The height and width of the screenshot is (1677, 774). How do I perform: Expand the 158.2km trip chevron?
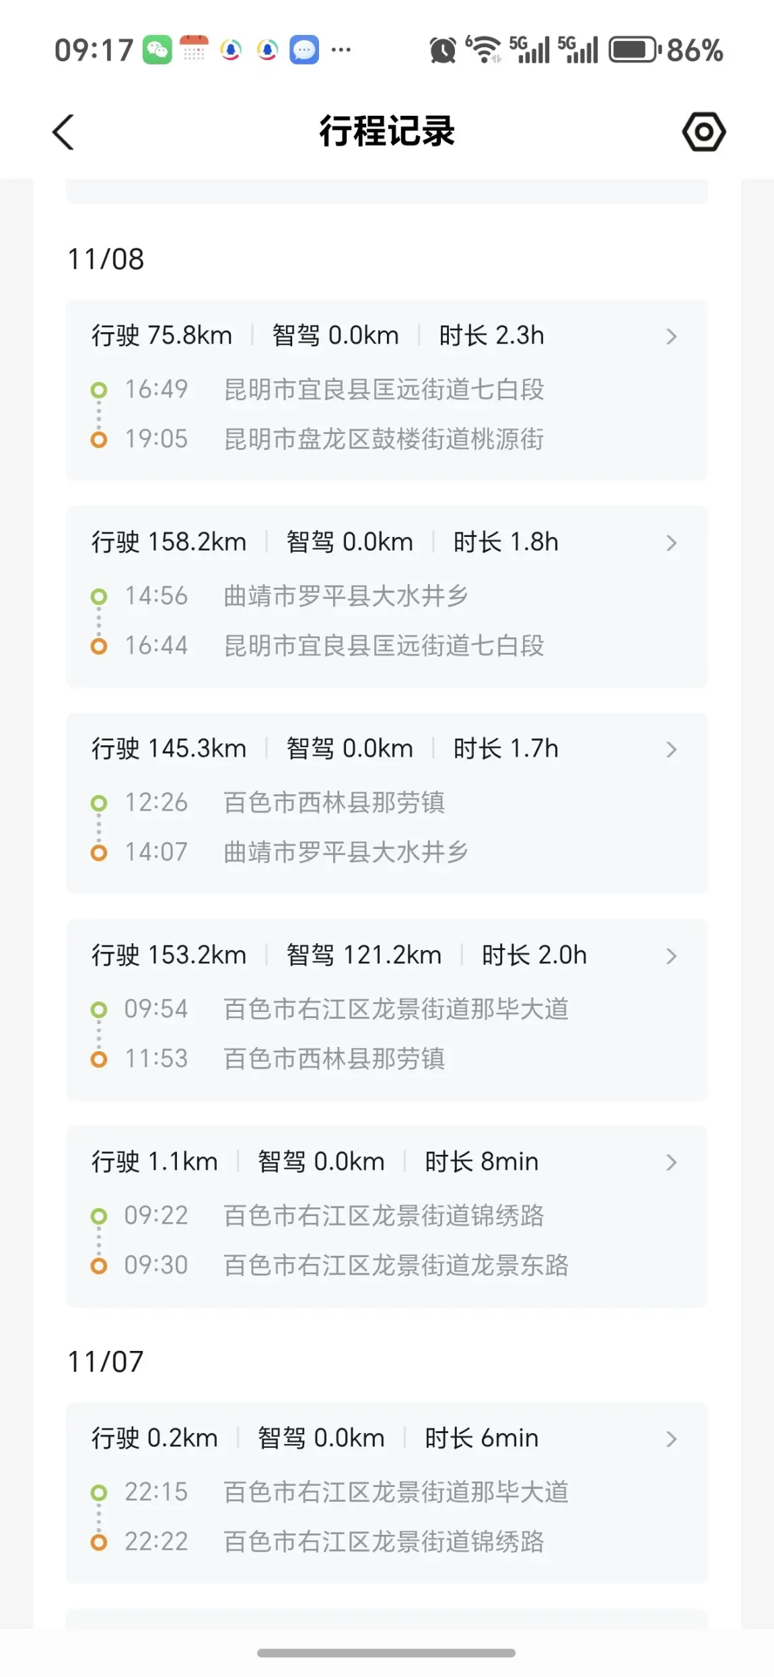pyautogui.click(x=670, y=543)
